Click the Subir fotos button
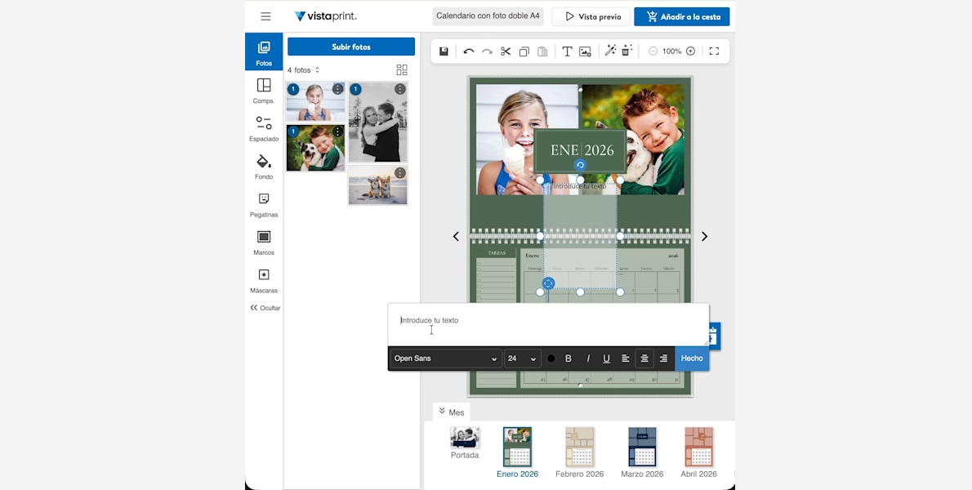The height and width of the screenshot is (490, 972). (351, 47)
